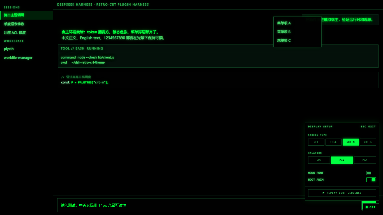Viewport: 383px width, 215px height.
Task: Open the 复古主题调研 session
Action: point(27,15)
